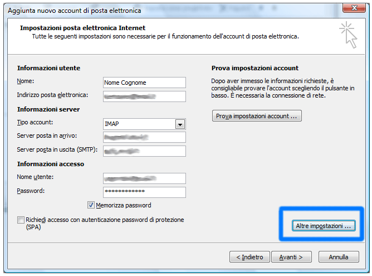
Task: Click the Informazioni server heading
Action: [x=48, y=109]
